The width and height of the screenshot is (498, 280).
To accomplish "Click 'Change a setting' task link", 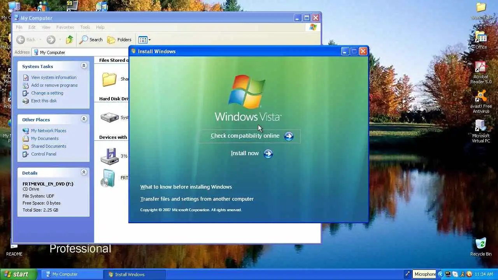I will click(x=47, y=93).
